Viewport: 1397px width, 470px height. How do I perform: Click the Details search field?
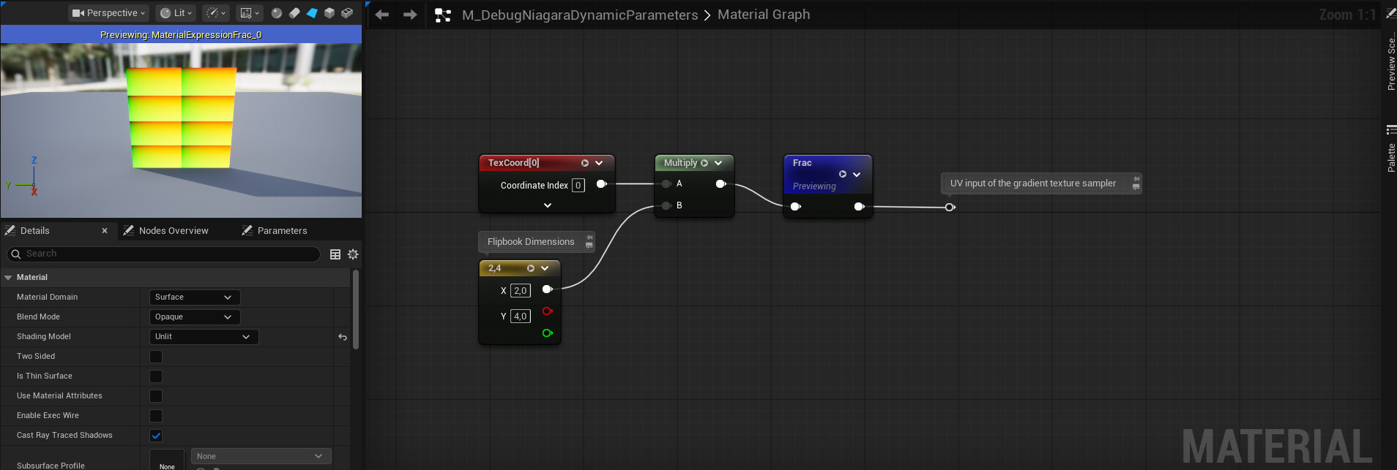168,254
